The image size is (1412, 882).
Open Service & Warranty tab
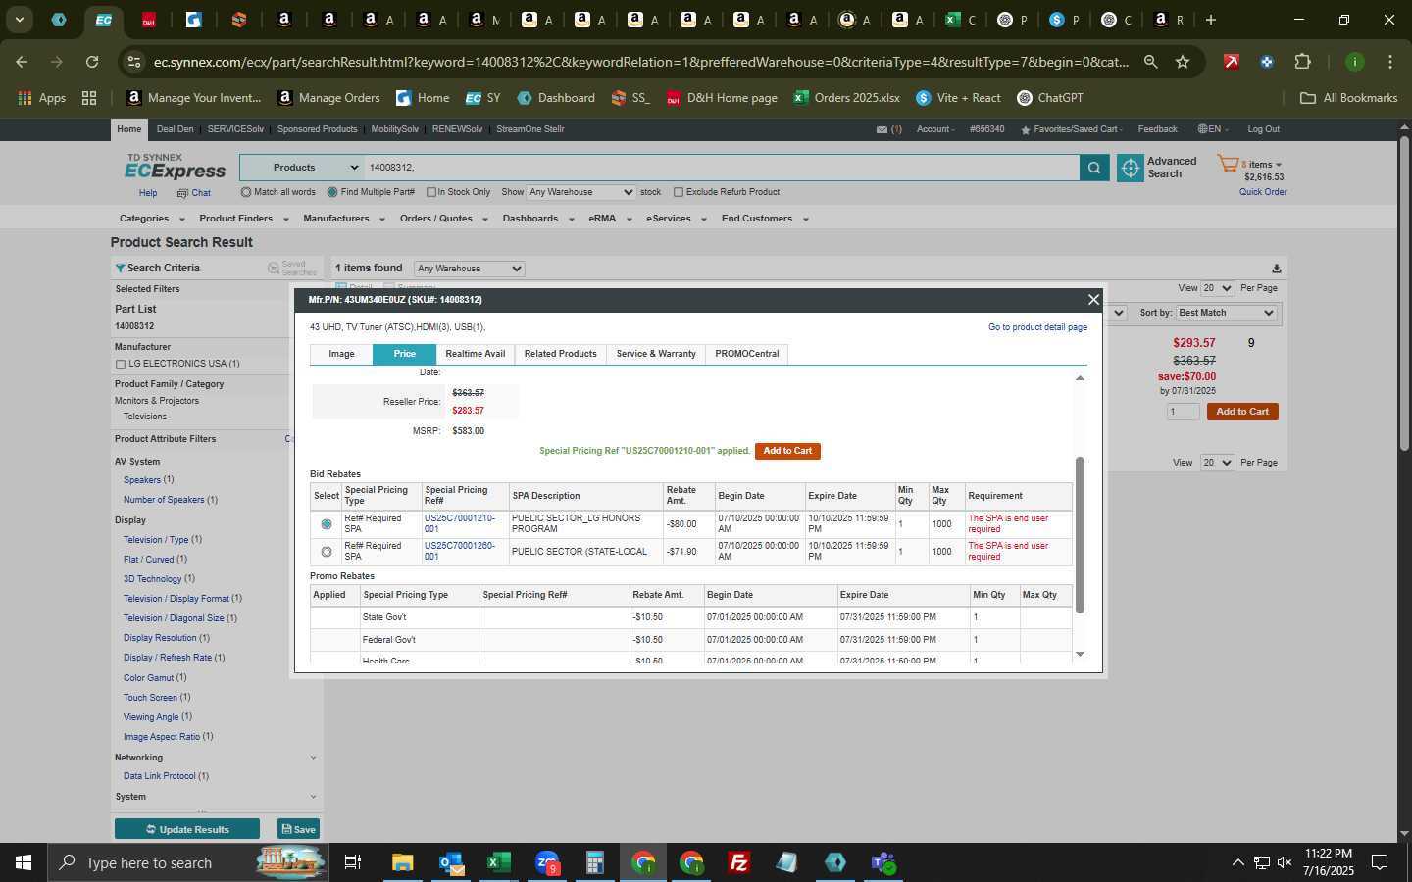656,354
